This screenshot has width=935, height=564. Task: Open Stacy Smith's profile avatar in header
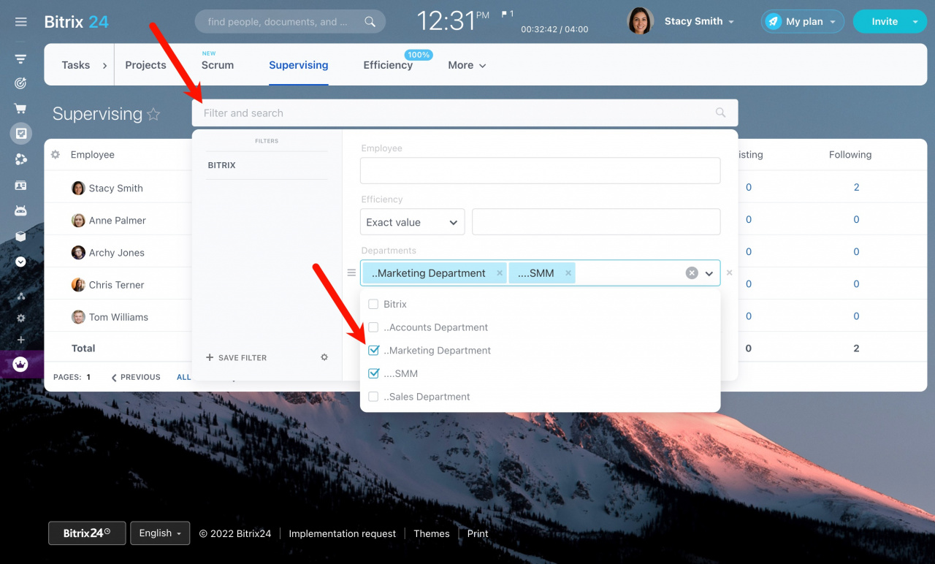click(641, 21)
